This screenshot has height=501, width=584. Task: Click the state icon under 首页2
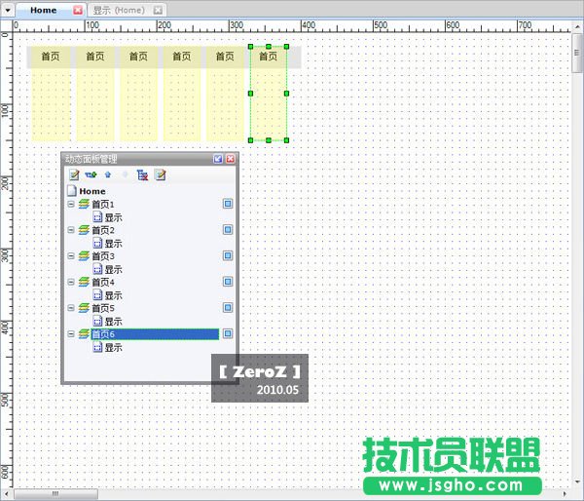point(97,244)
